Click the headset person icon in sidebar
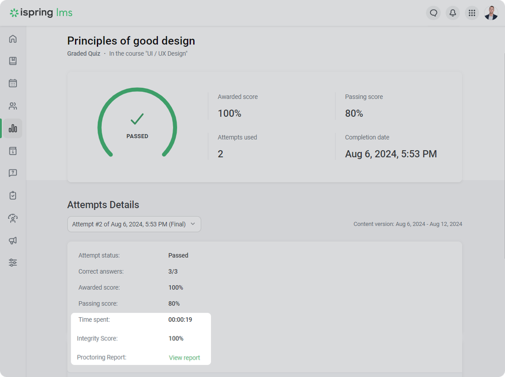This screenshot has width=505, height=377. pos(13,218)
